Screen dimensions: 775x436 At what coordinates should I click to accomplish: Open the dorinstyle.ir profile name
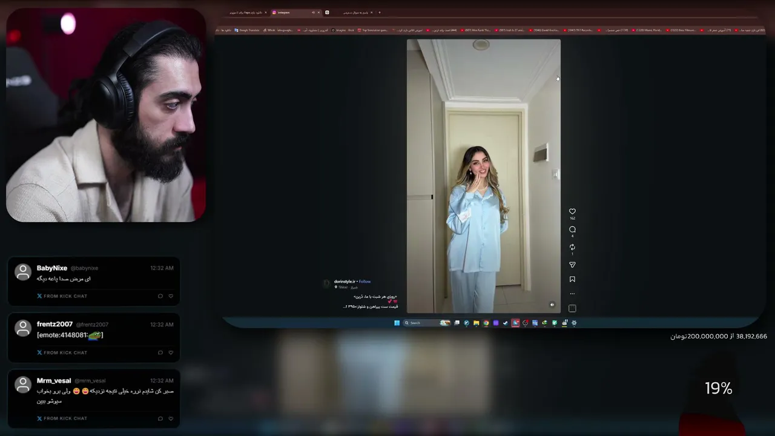click(x=345, y=282)
